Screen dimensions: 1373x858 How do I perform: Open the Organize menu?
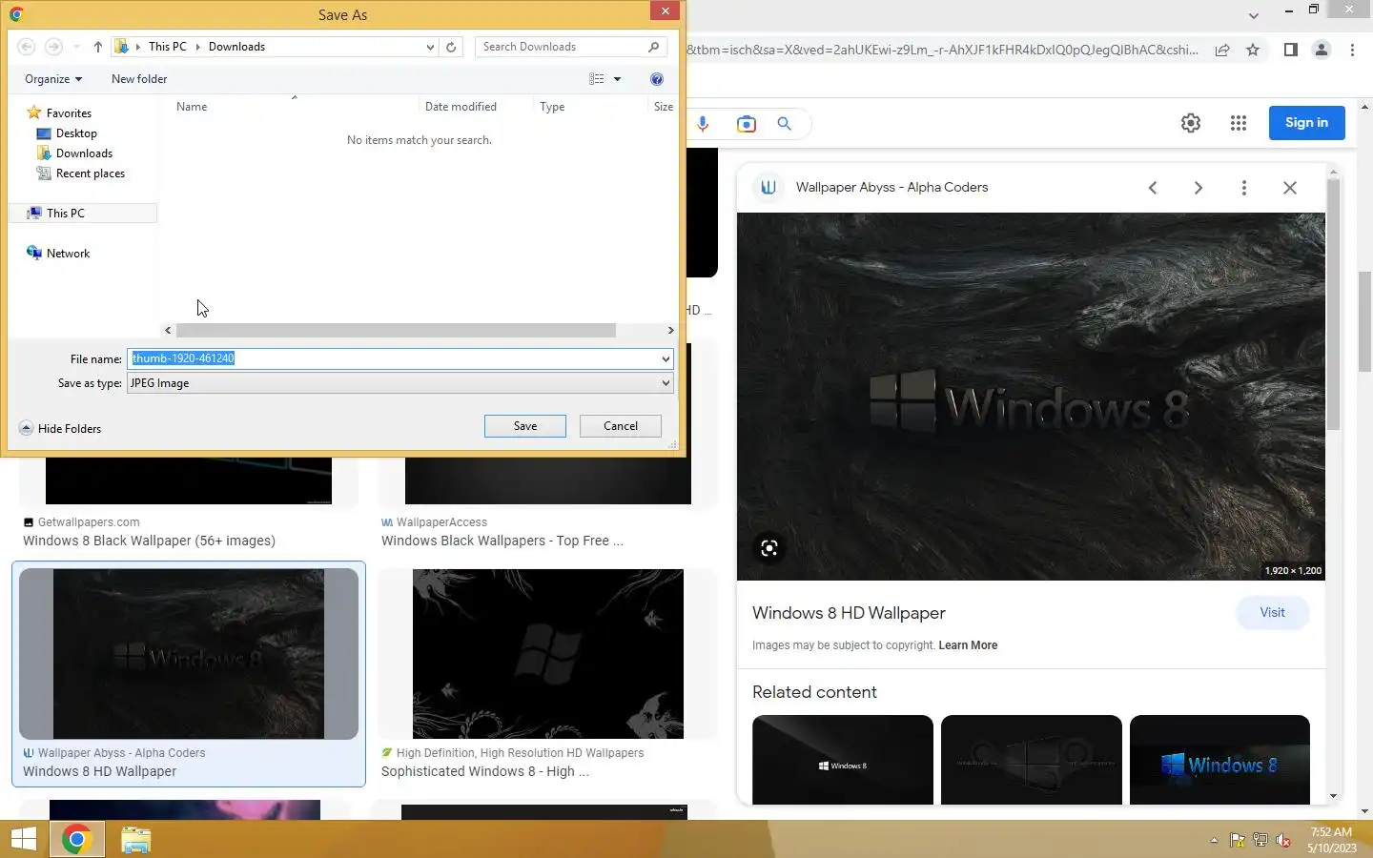(x=53, y=79)
